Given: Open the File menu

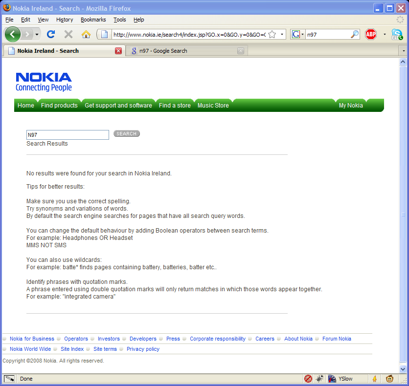Looking at the screenshot, I should [x=9, y=20].
